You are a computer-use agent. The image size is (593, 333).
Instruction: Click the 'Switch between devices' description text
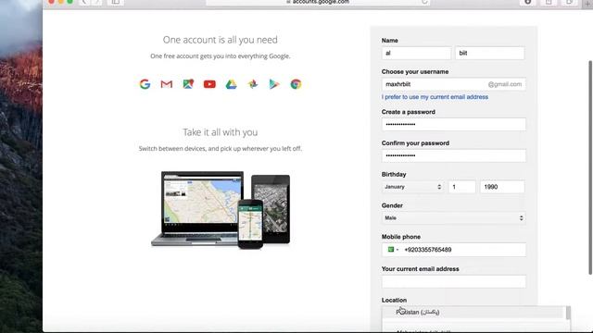pyautogui.click(x=221, y=148)
